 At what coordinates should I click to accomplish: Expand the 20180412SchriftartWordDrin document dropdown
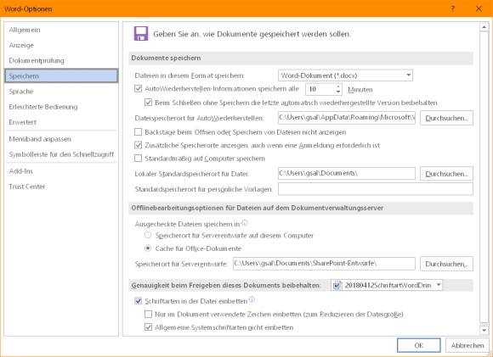[439, 285]
